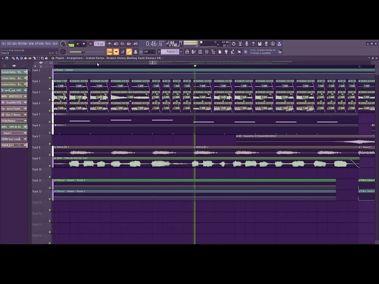Open the OPTIONS menu
This screenshot has width=379, height=284.
point(40,44)
